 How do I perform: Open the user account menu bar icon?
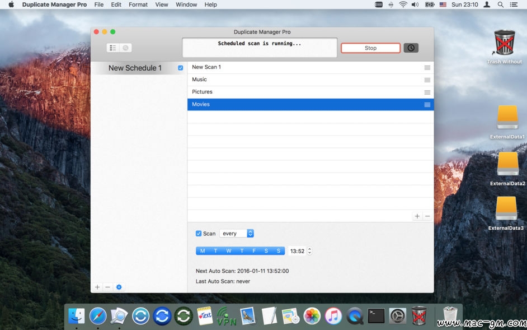[x=486, y=4]
